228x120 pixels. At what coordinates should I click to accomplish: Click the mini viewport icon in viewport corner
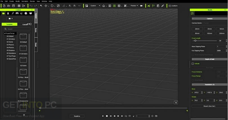(176, 103)
